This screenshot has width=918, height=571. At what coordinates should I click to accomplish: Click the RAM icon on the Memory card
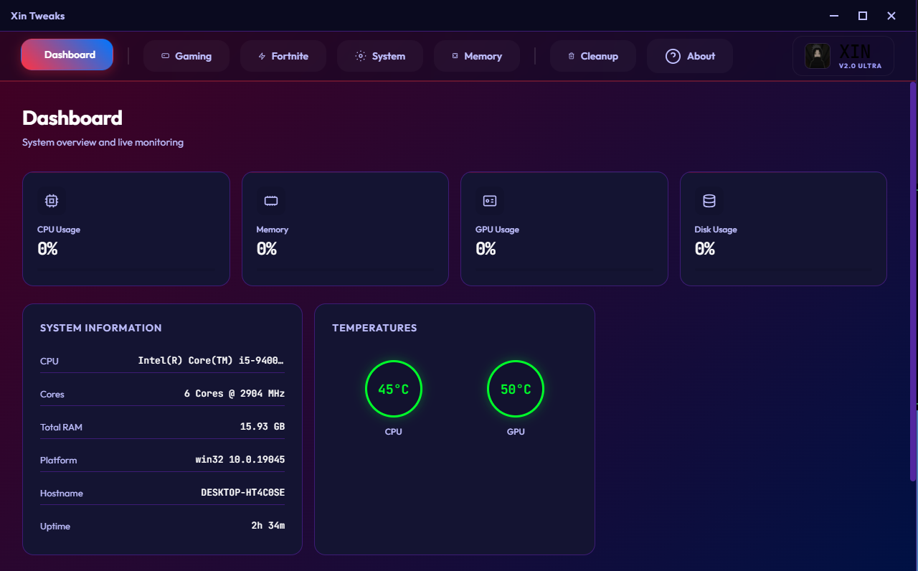click(x=270, y=201)
